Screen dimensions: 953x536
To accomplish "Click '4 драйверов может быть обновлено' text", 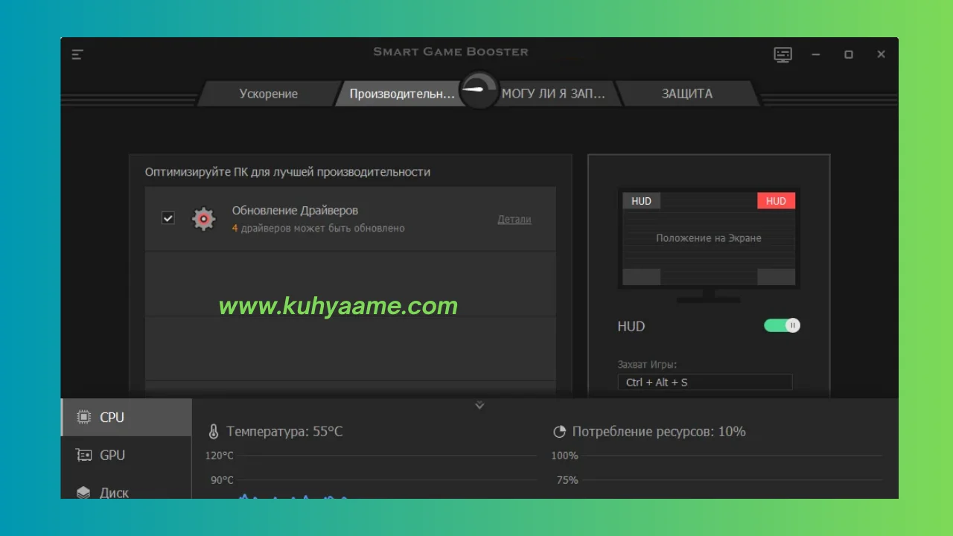I will (319, 228).
